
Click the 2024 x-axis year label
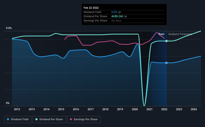(x=194, y=109)
